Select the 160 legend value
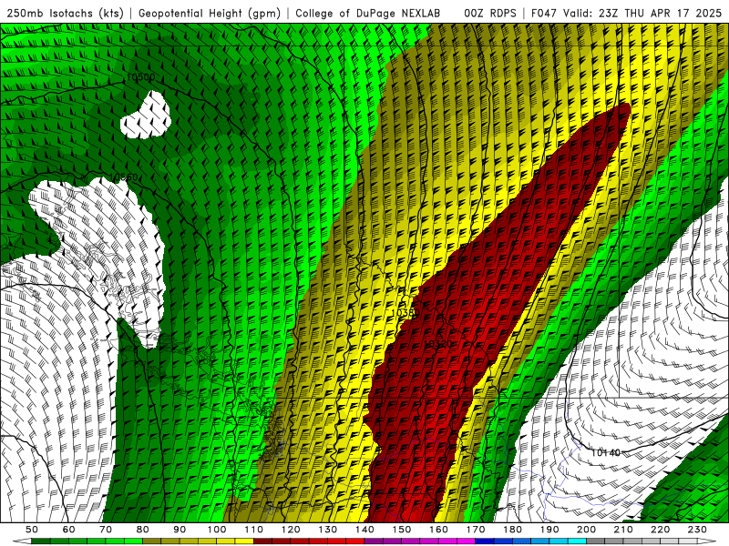 click(x=439, y=530)
